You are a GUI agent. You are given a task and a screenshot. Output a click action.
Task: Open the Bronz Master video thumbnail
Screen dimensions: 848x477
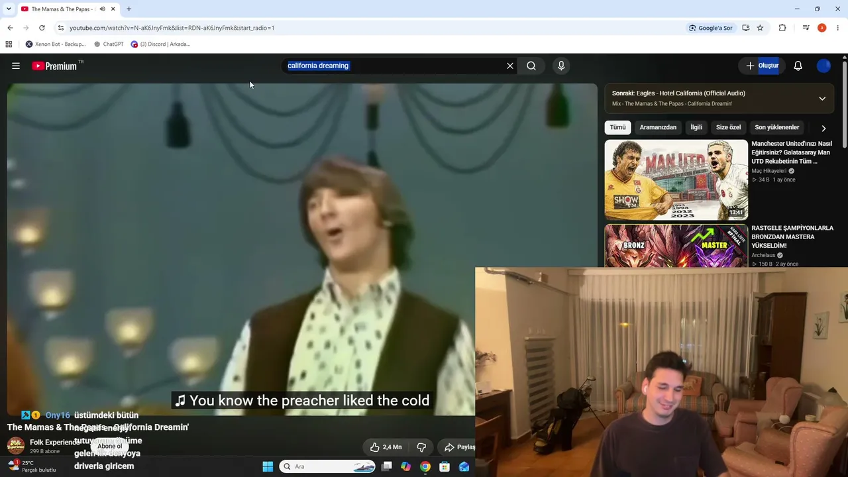676,246
